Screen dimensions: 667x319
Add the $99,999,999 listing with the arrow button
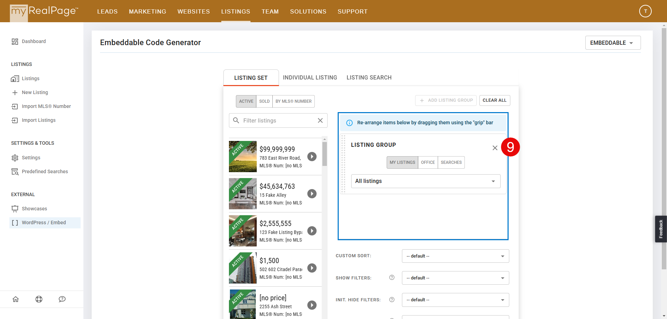pyautogui.click(x=312, y=157)
